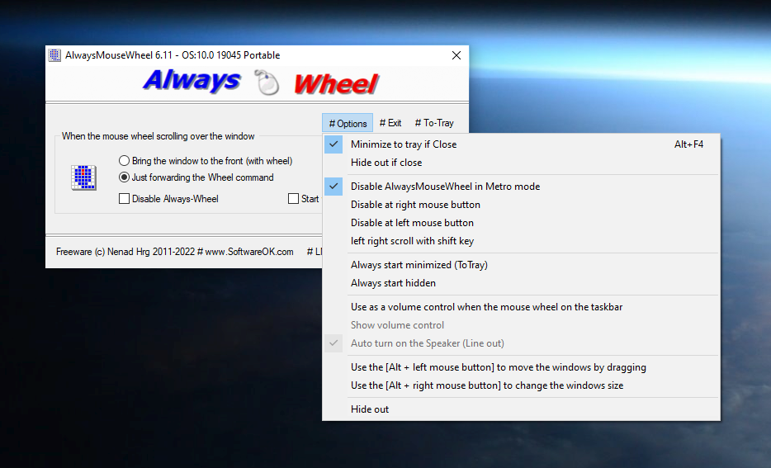Viewport: 771px width, 468px height.
Task: Enable Alt + left mouse button window dragging
Action: pyautogui.click(x=521, y=368)
